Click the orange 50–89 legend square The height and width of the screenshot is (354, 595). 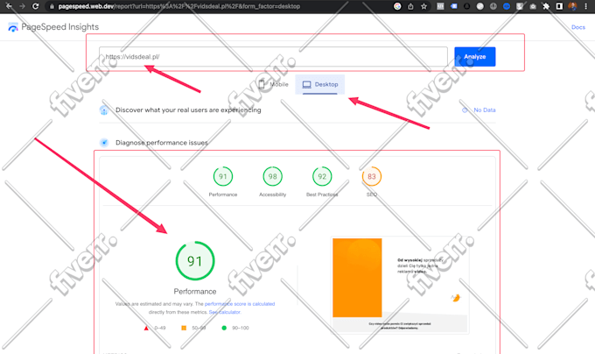coord(184,328)
